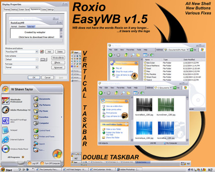Click the Up folder icon in My Music window
This screenshot has width=215, height=172.
126,55
